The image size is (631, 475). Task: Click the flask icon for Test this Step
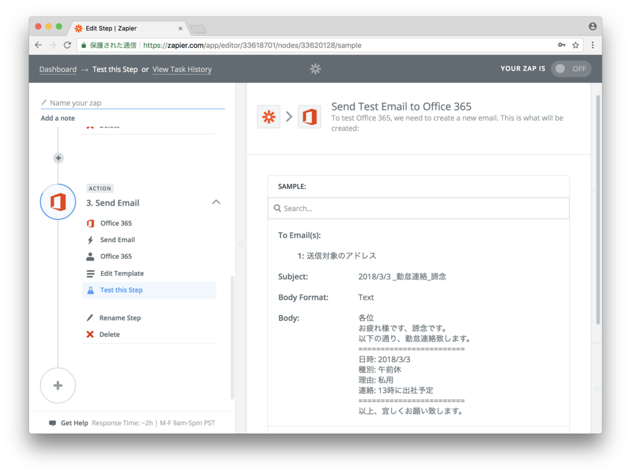click(x=91, y=290)
